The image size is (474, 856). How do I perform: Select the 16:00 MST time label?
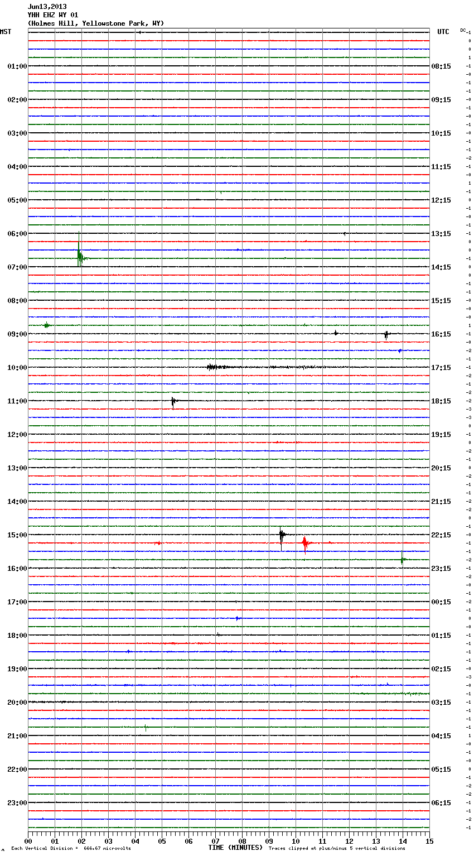pyautogui.click(x=17, y=569)
